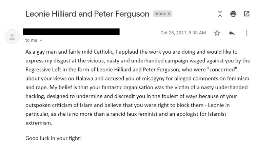Image resolution: width=256 pixels, height=151 pixels.
Task: Print this email conversation
Action: click(x=233, y=14)
